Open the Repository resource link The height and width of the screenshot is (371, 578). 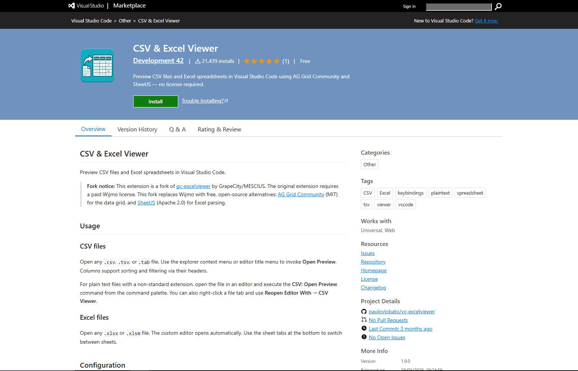tap(373, 262)
